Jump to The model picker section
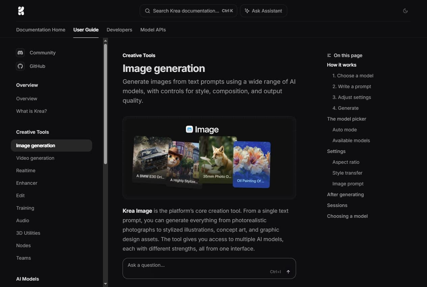 (x=347, y=119)
